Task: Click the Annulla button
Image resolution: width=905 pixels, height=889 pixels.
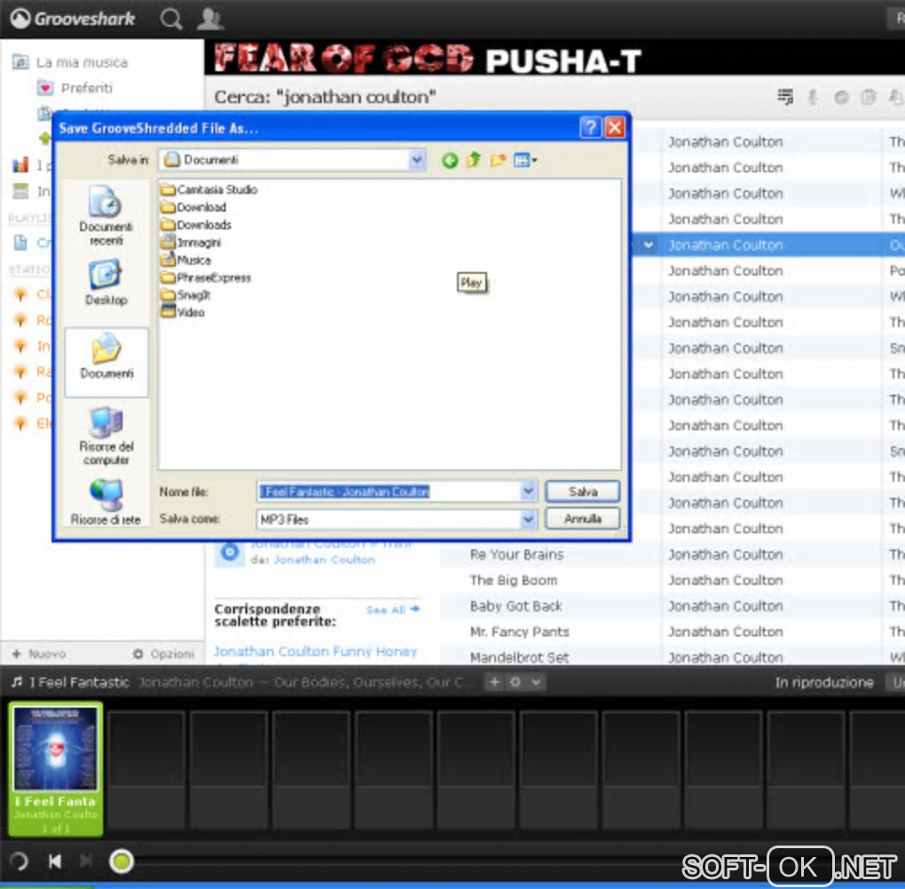Action: 582,518
